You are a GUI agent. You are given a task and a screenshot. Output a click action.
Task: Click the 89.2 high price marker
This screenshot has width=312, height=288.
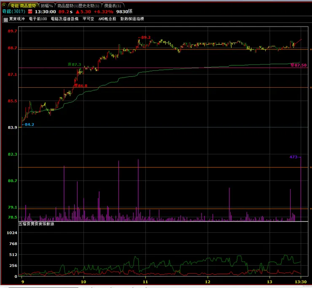tap(145, 38)
